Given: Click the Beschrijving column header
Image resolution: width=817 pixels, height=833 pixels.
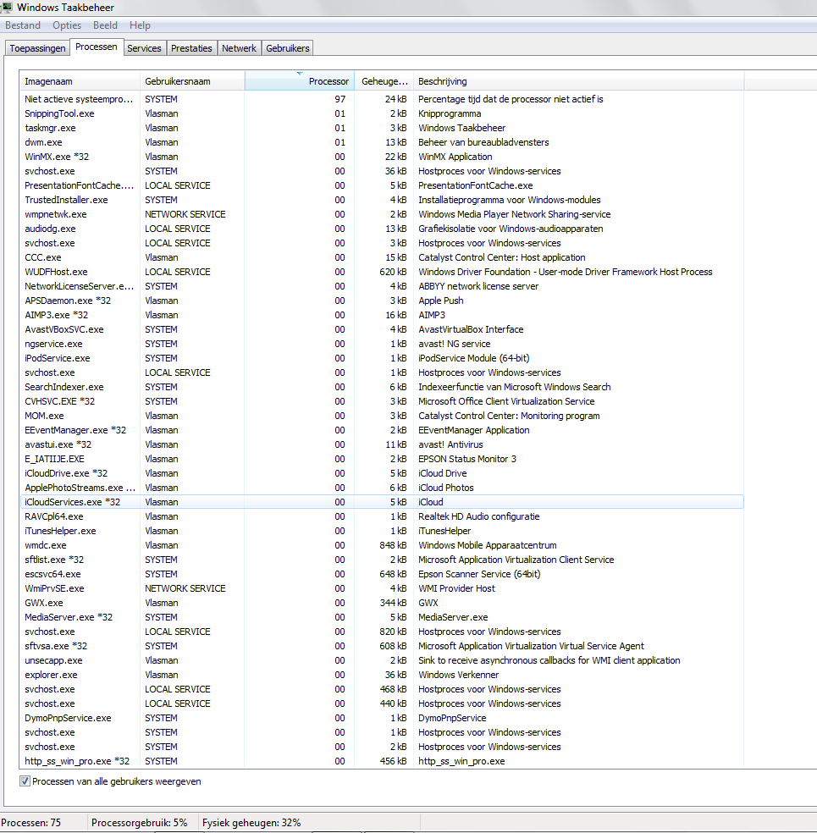Looking at the screenshot, I should pos(578,81).
